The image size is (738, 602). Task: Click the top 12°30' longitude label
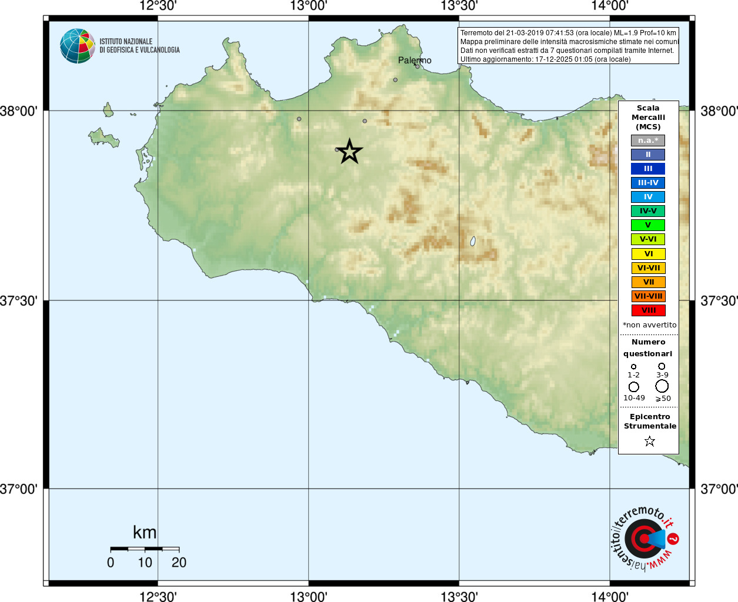[158, 6]
